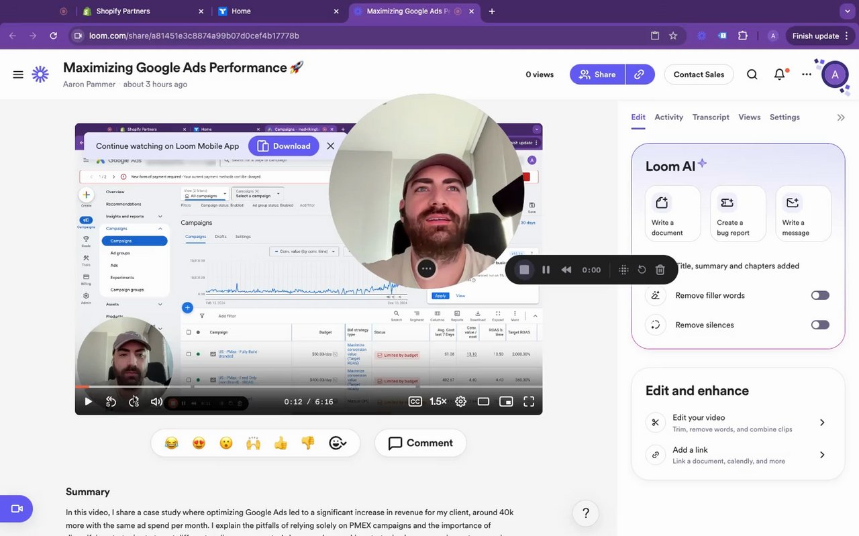Image resolution: width=859 pixels, height=536 pixels.
Task: Enter fullscreen video mode
Action: pyautogui.click(x=529, y=401)
